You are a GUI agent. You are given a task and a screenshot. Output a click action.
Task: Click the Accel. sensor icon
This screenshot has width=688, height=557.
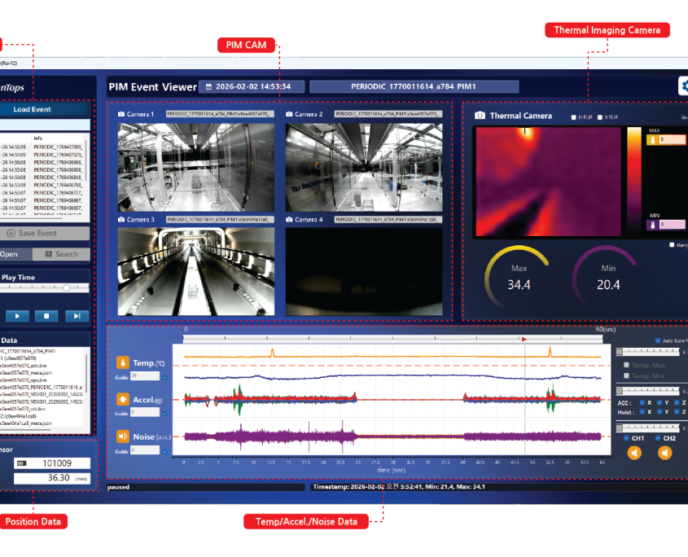[122, 399]
